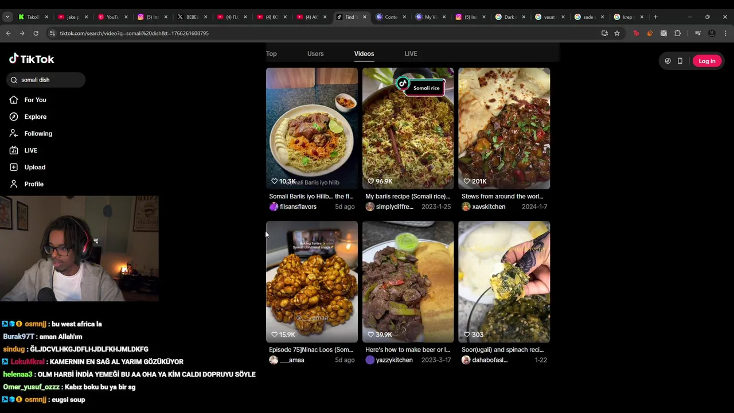734x413 pixels.
Task: Switch to the krep browser tab
Action: click(628, 17)
